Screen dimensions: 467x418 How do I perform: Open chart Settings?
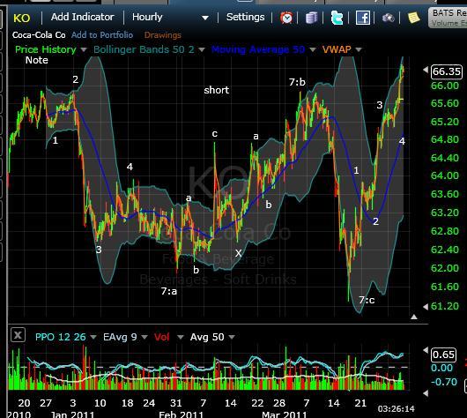246,17
